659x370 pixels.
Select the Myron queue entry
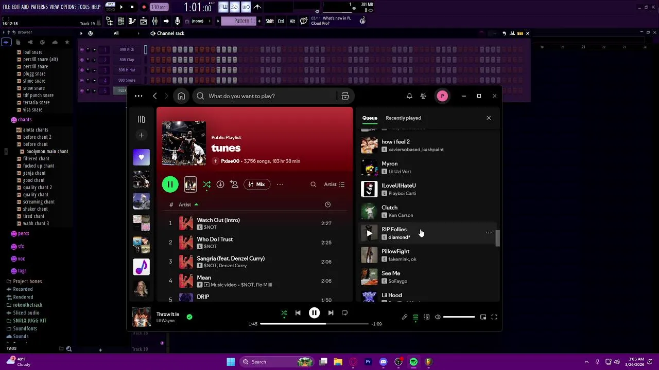(x=427, y=168)
